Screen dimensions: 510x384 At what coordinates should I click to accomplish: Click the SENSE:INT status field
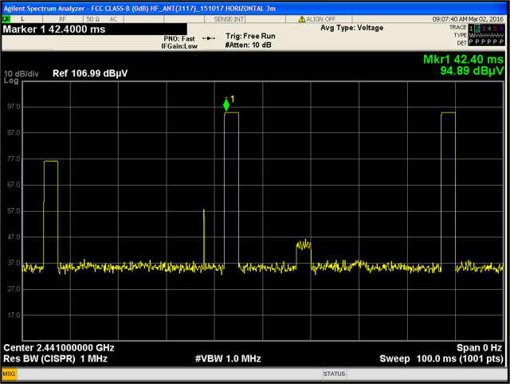pos(229,19)
